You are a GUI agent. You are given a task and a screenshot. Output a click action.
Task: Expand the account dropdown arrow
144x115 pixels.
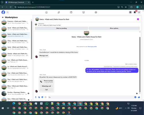coord(139,12)
